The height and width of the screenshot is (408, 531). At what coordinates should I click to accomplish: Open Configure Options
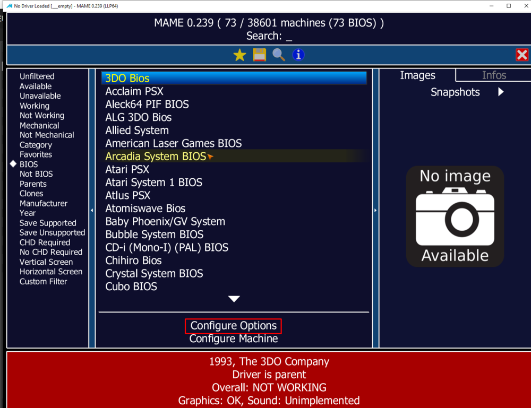tap(234, 326)
